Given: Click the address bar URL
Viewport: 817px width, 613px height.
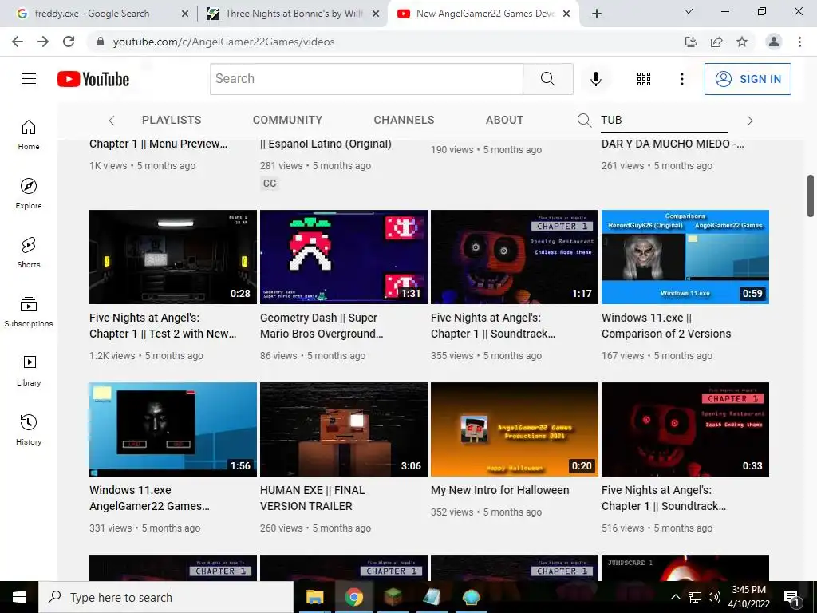Looking at the screenshot, I should (x=223, y=42).
